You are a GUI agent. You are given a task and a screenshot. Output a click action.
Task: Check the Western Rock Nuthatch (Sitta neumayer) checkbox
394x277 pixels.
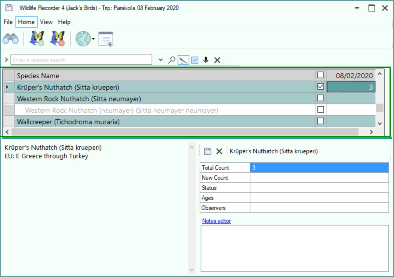[321, 98]
